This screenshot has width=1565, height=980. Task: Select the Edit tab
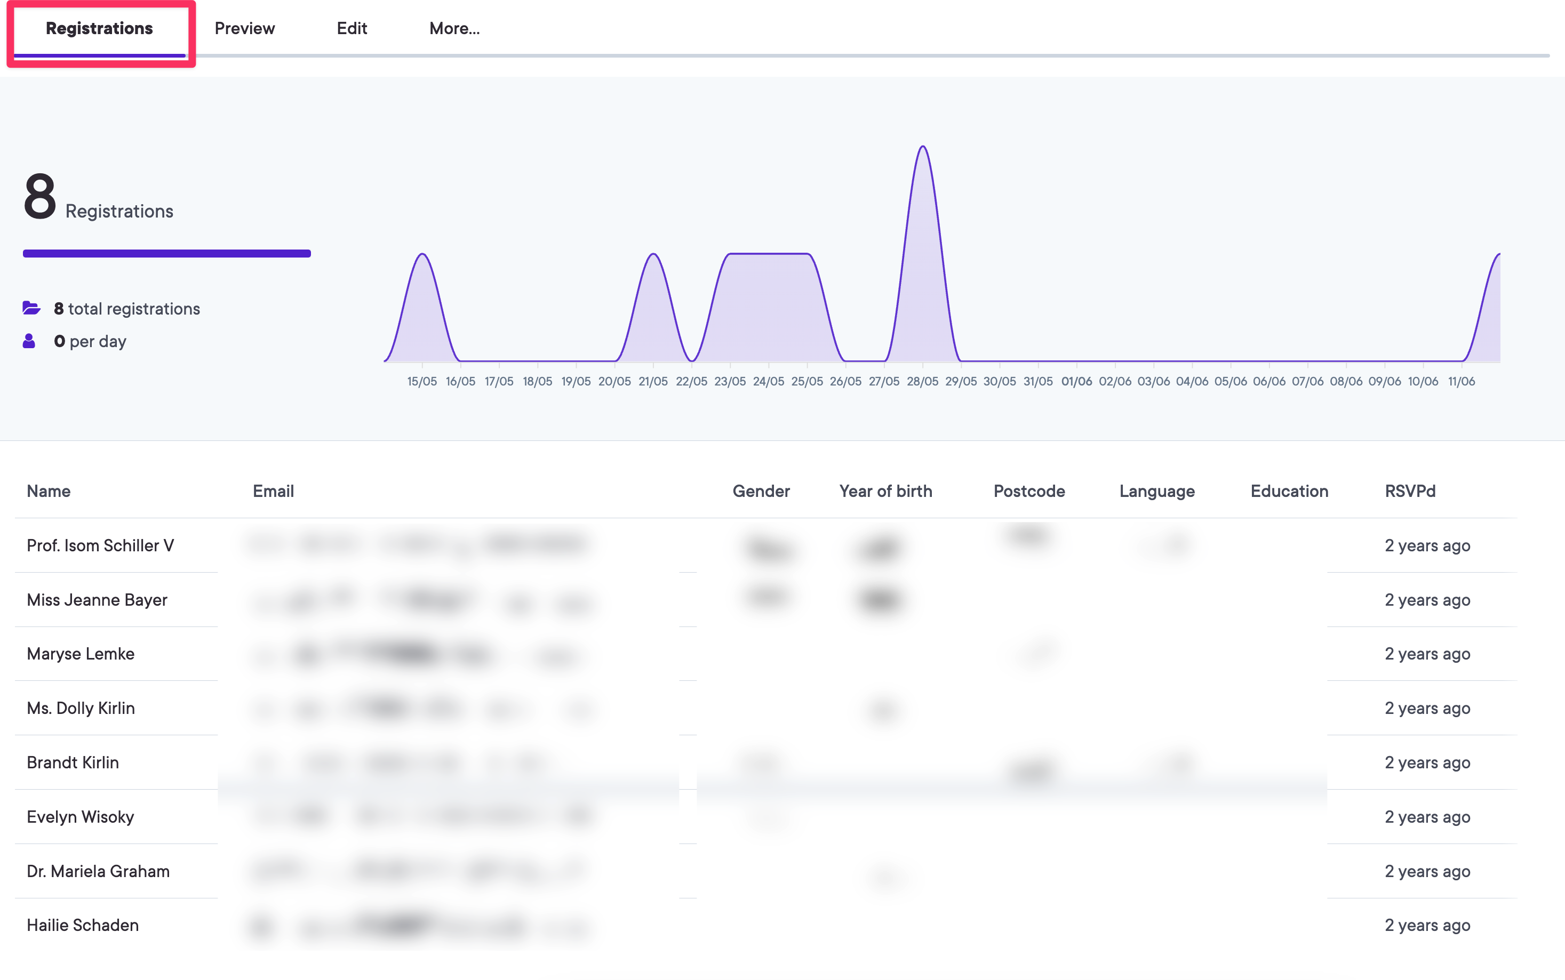pos(352,28)
